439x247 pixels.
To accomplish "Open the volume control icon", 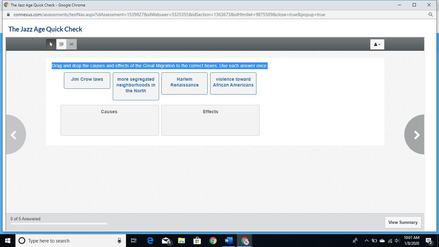I will tap(398, 241).
